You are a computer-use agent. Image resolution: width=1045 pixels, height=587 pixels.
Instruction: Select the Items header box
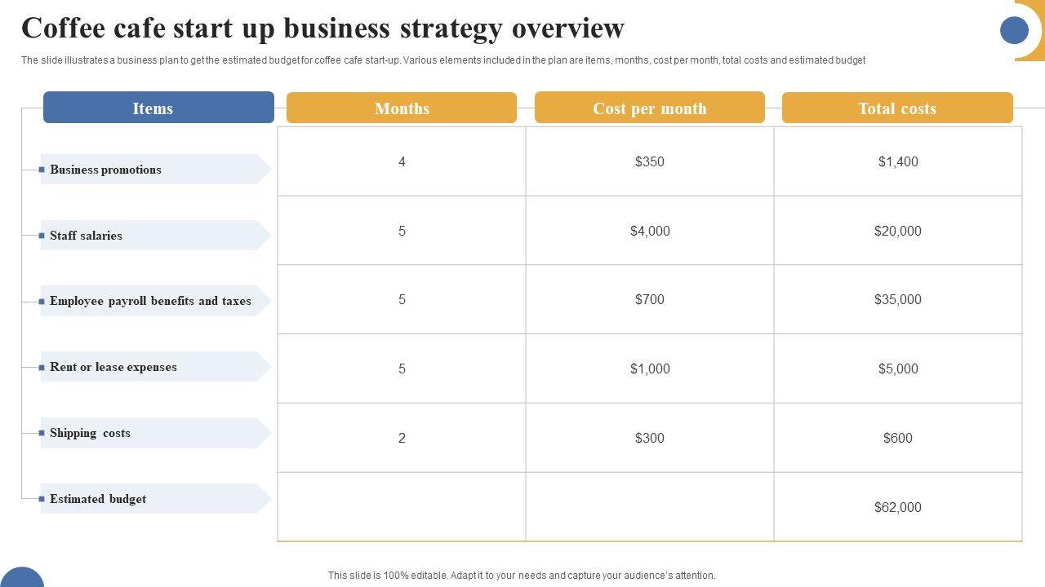pyautogui.click(x=158, y=108)
